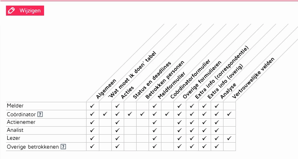The width and height of the screenshot is (298, 159).
Task: Open help icon next to Overige betrokkenen
Action: [63, 147]
